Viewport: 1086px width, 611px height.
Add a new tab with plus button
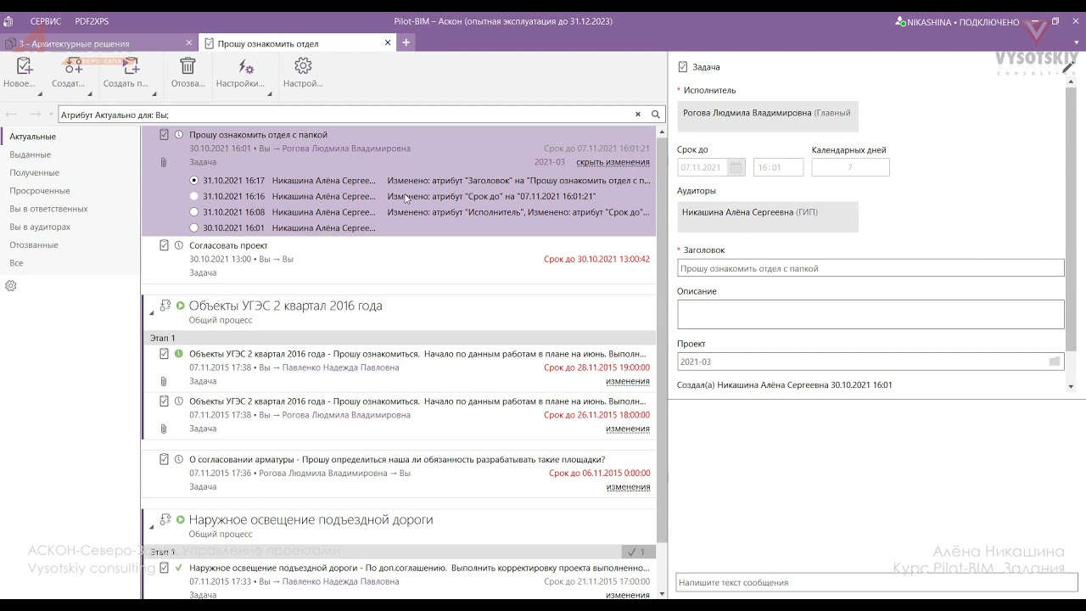tap(406, 42)
